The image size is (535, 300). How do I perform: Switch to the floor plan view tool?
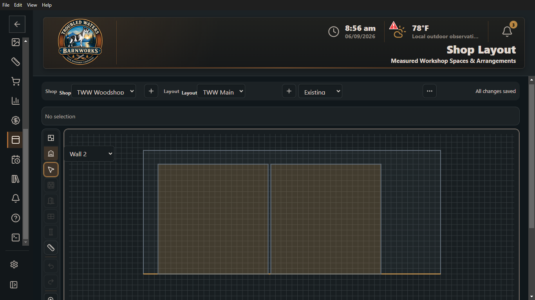click(51, 138)
